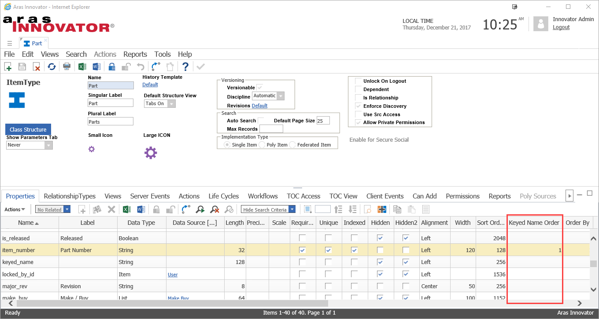Create a new item with the plus-page icon

(x=8, y=66)
